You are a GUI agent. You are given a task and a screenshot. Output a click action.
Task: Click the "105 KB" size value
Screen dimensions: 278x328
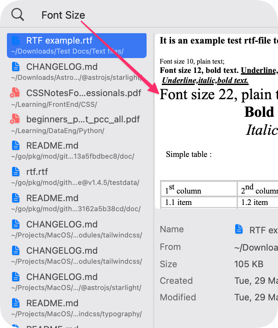pyautogui.click(x=249, y=264)
